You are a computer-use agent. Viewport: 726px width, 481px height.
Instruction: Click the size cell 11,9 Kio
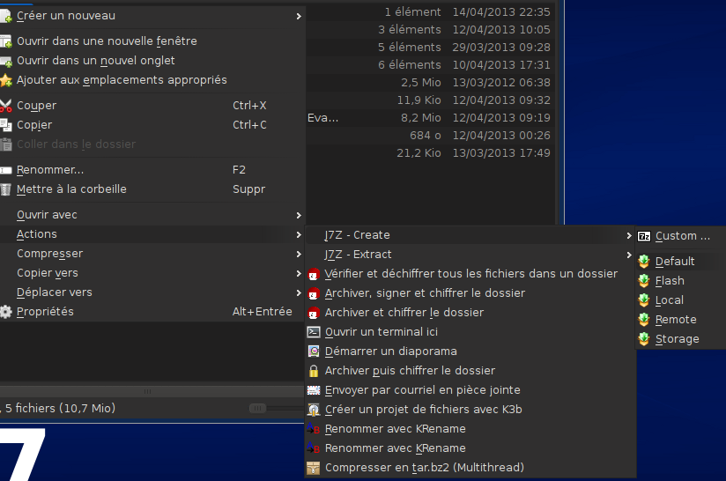pos(419,100)
